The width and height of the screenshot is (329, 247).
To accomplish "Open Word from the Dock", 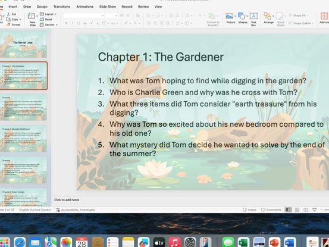I will 290,242.
